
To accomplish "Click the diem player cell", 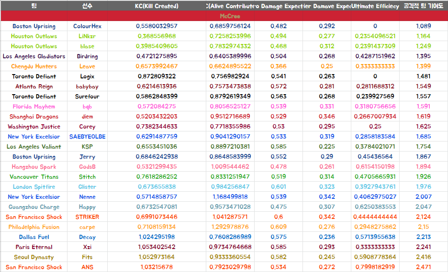I will tap(87, 117).
